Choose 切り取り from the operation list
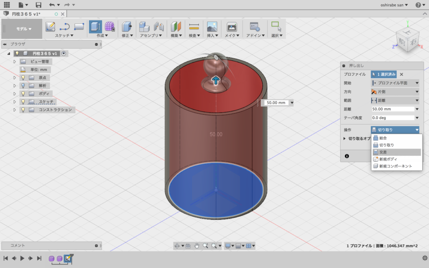 [x=396, y=145]
